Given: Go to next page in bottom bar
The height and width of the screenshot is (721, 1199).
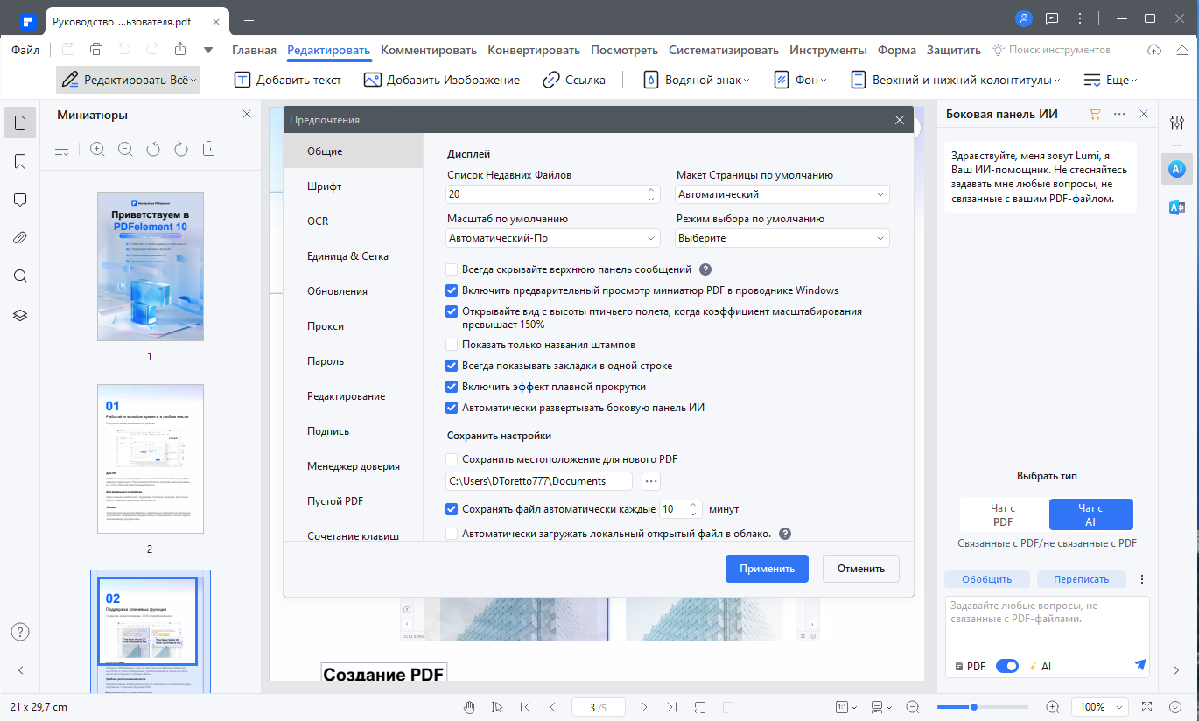Looking at the screenshot, I should click(644, 707).
